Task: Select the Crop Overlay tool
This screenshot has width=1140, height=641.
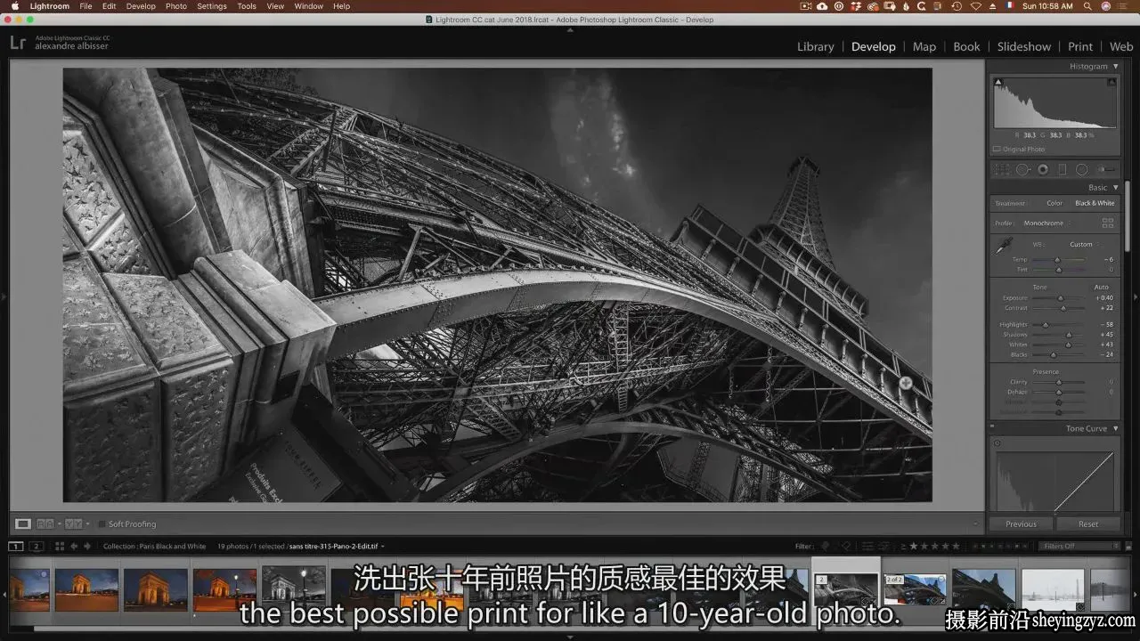Action: point(1003,169)
